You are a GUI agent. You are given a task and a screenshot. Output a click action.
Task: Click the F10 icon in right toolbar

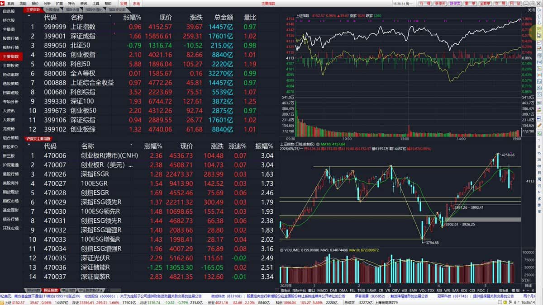(x=539, y=62)
